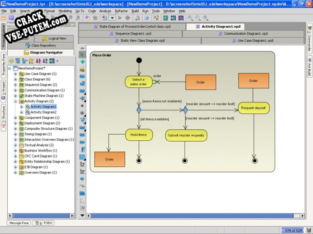Open the Analyze menu
Image resolution: width=313 pixels, height=234 pixels.
[x=105, y=11]
